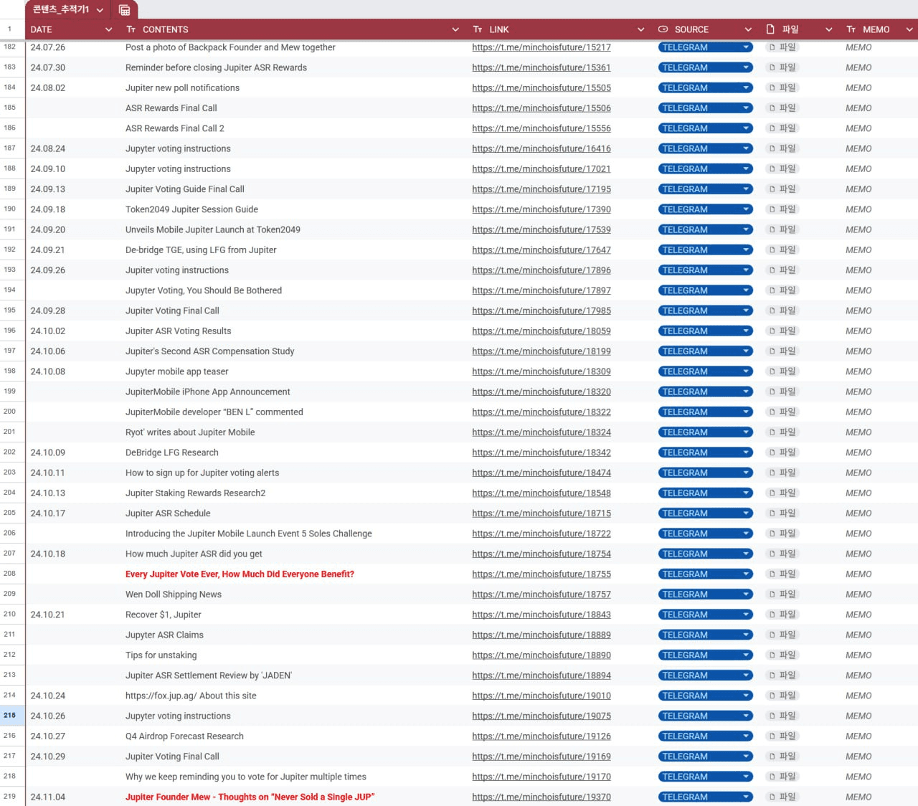Select cell 'Jupiter Founder Mew - Thoughts on "Never Sold a Single JUP"'

coord(250,797)
